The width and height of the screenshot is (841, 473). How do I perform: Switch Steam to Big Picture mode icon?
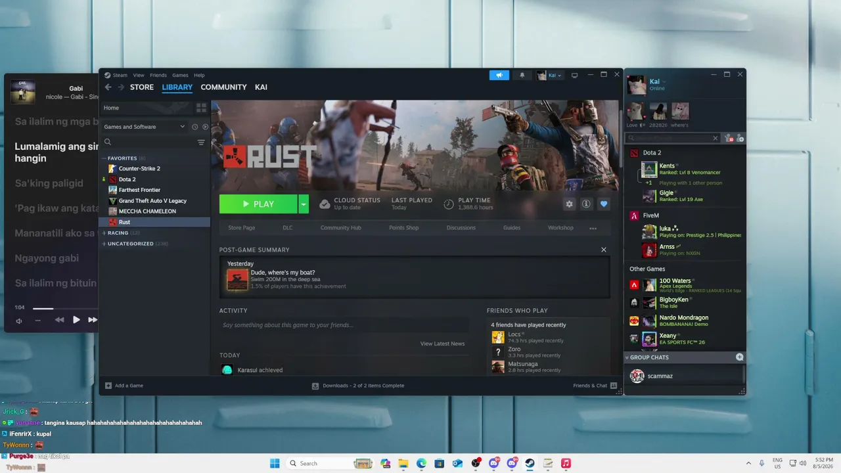(574, 75)
